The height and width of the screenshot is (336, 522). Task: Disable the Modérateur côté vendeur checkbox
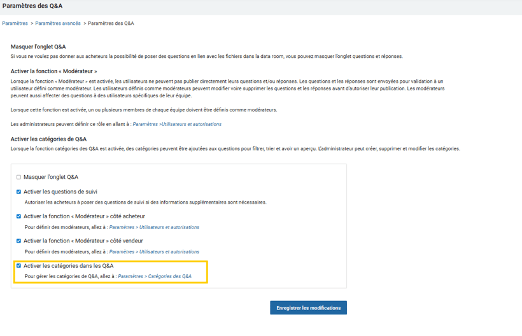[18, 241]
